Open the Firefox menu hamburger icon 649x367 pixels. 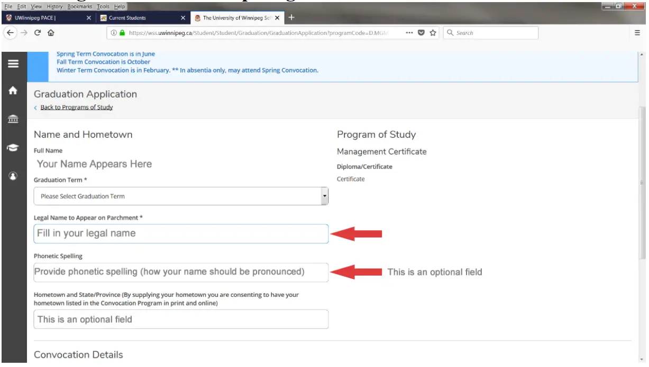click(637, 32)
